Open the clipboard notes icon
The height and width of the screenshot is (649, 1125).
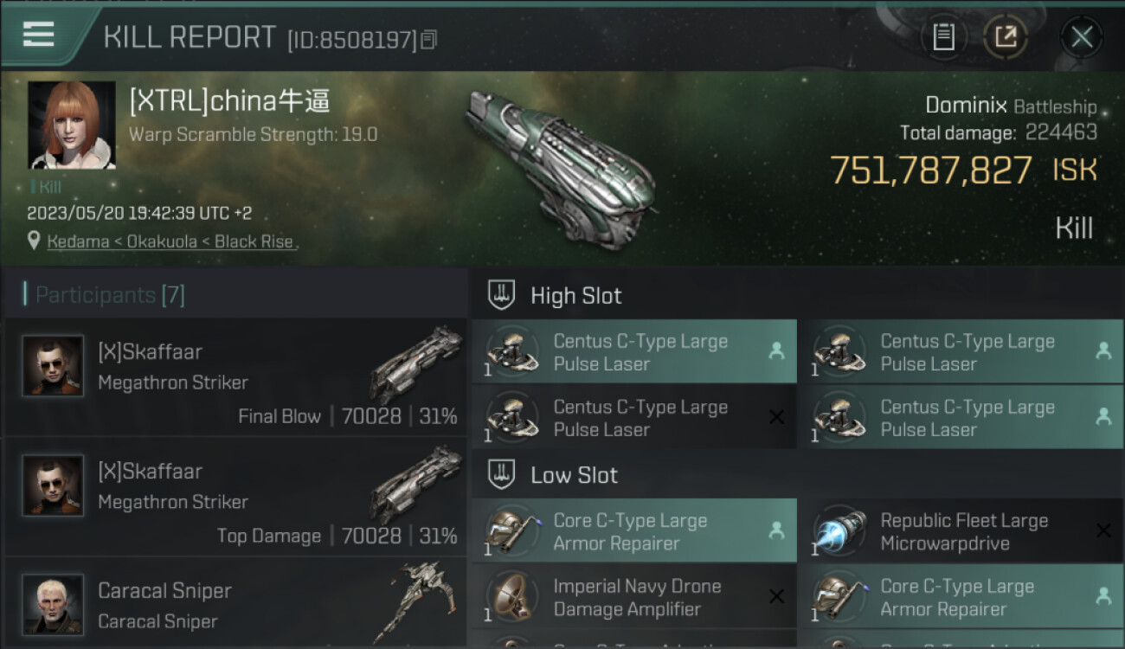tap(943, 36)
